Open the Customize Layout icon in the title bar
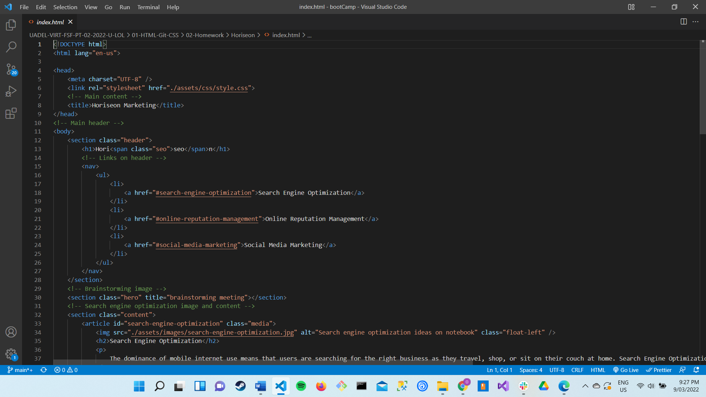706x397 pixels. point(631,7)
